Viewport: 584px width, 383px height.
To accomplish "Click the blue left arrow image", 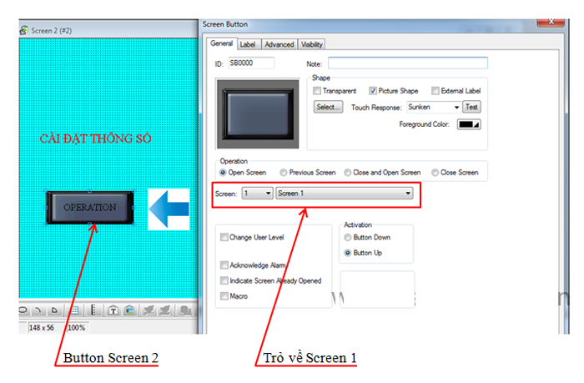I will (169, 209).
